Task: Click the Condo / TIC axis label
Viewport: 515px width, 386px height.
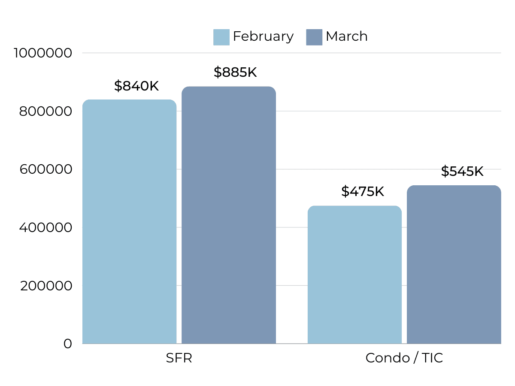Action: (404, 358)
